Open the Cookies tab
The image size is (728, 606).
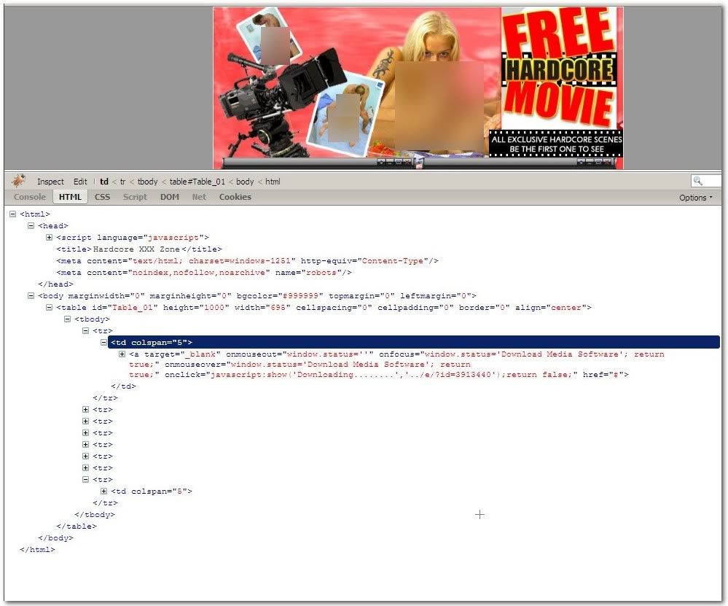(x=235, y=197)
